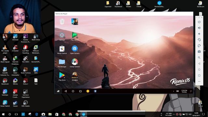This screenshot has width=208, height=117.
Task: Click the Windows taskbar clock and date
Action: tap(196, 114)
